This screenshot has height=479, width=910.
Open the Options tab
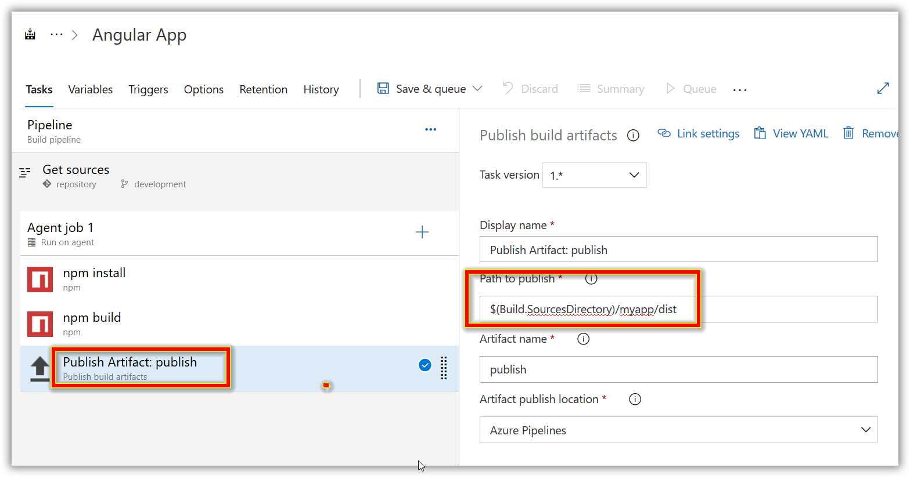(204, 89)
